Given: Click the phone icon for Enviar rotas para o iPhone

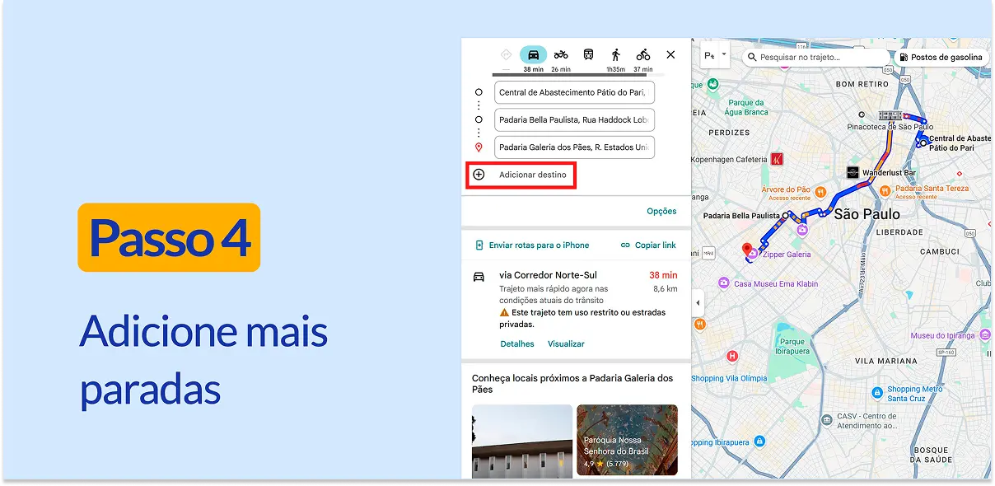Looking at the screenshot, I should click(479, 245).
